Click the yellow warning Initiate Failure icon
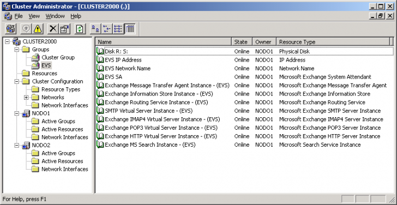Image resolution: width=397 pixels, height=205 pixels. point(38,28)
